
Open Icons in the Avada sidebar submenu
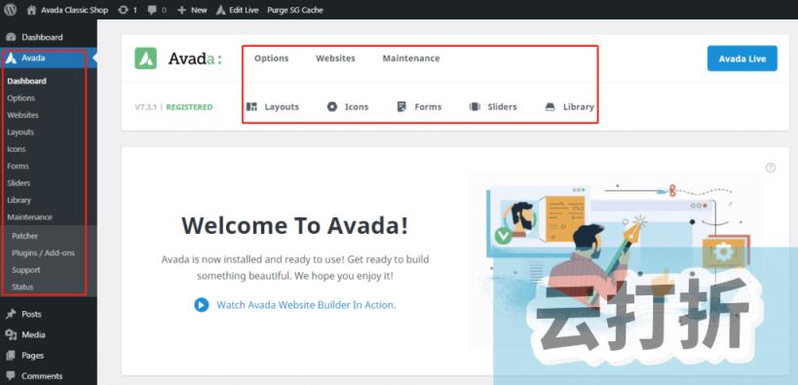click(x=17, y=149)
